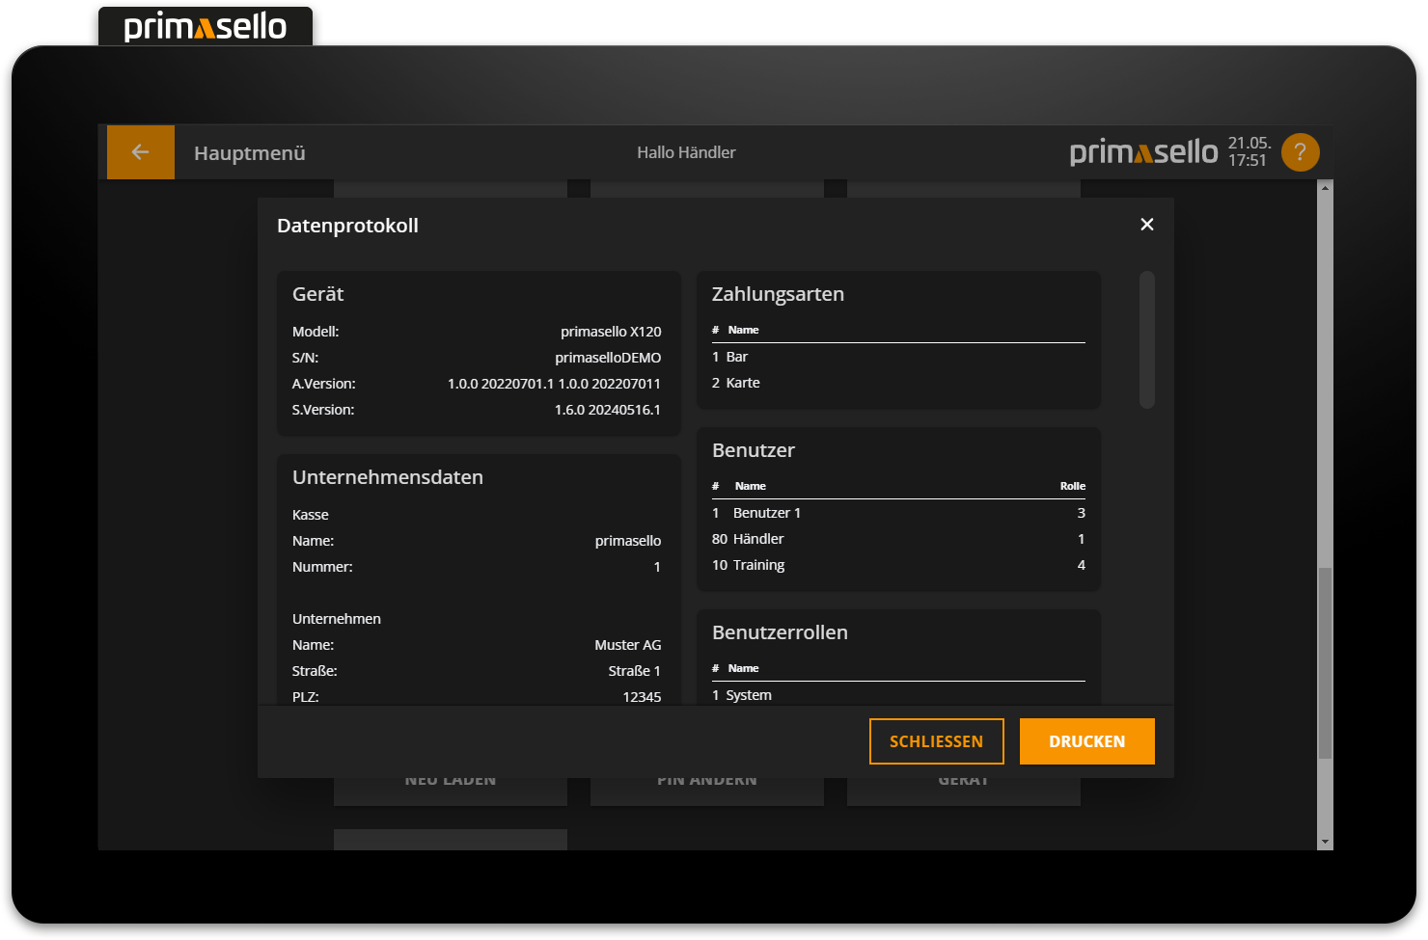1428x940 pixels.
Task: Click the orange back arrow in the header
Action: (140, 151)
